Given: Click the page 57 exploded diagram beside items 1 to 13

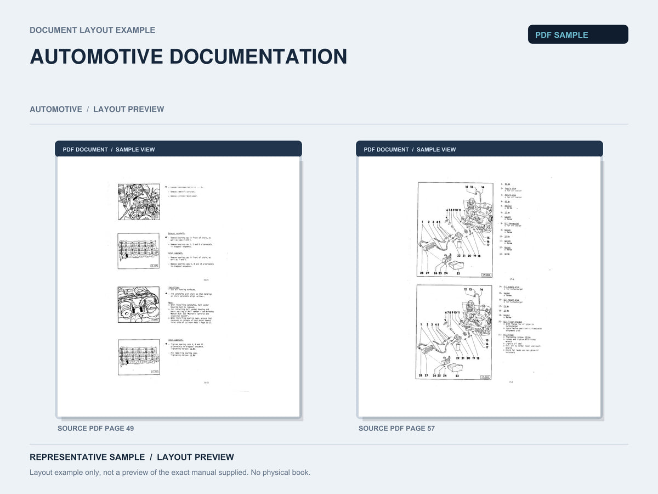Looking at the screenshot, I should tap(455, 230).
